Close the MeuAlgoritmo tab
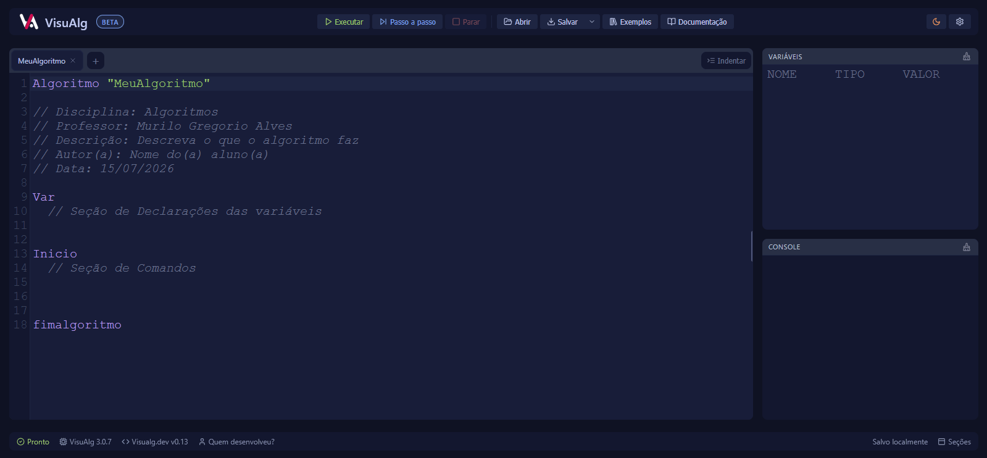 (73, 60)
